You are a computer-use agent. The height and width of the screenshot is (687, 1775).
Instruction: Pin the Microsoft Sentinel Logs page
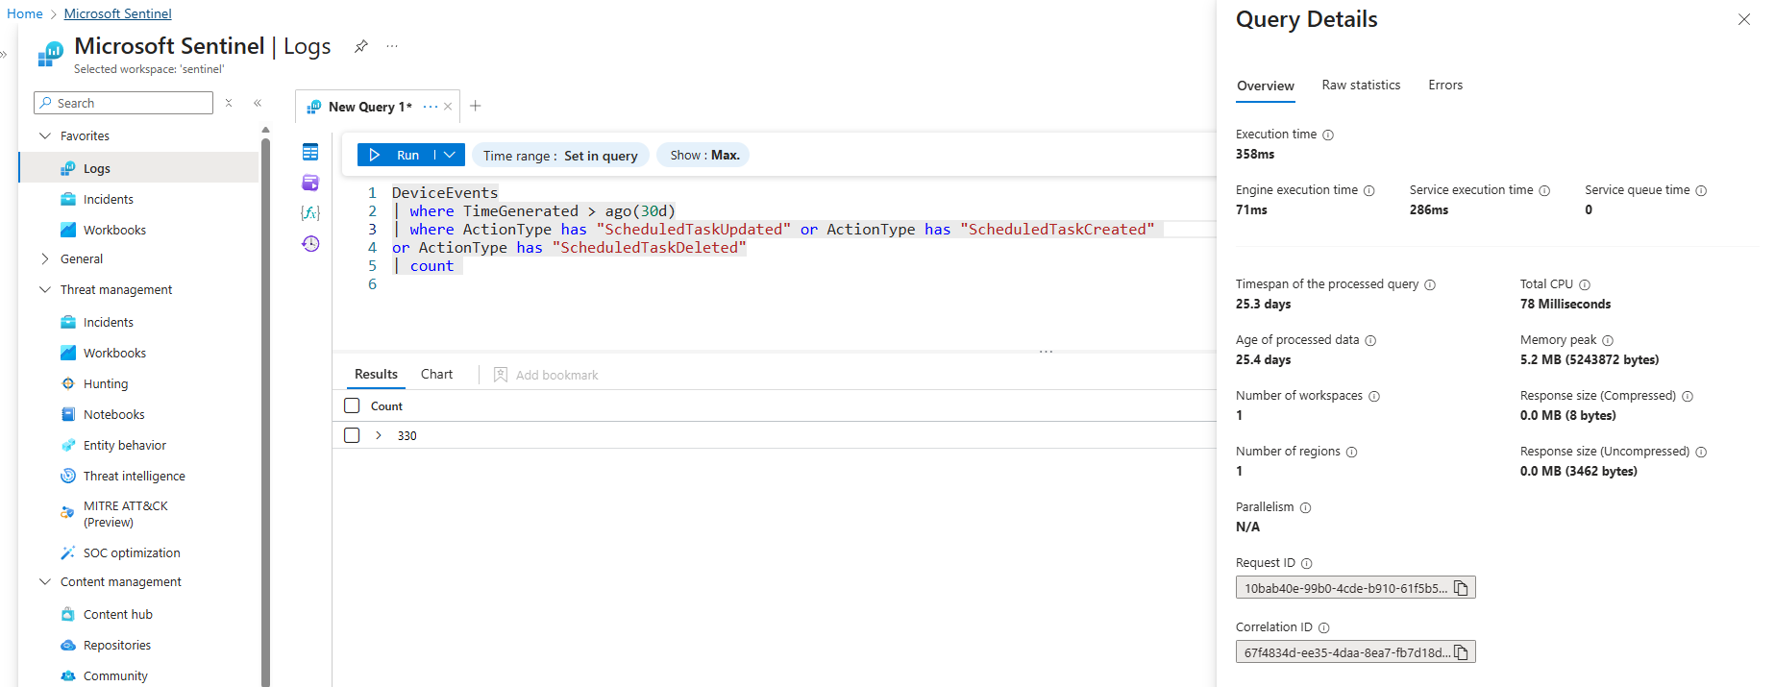[x=361, y=46]
